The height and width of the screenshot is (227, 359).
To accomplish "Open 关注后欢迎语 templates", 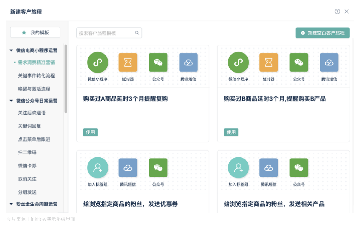I will click(x=32, y=113).
